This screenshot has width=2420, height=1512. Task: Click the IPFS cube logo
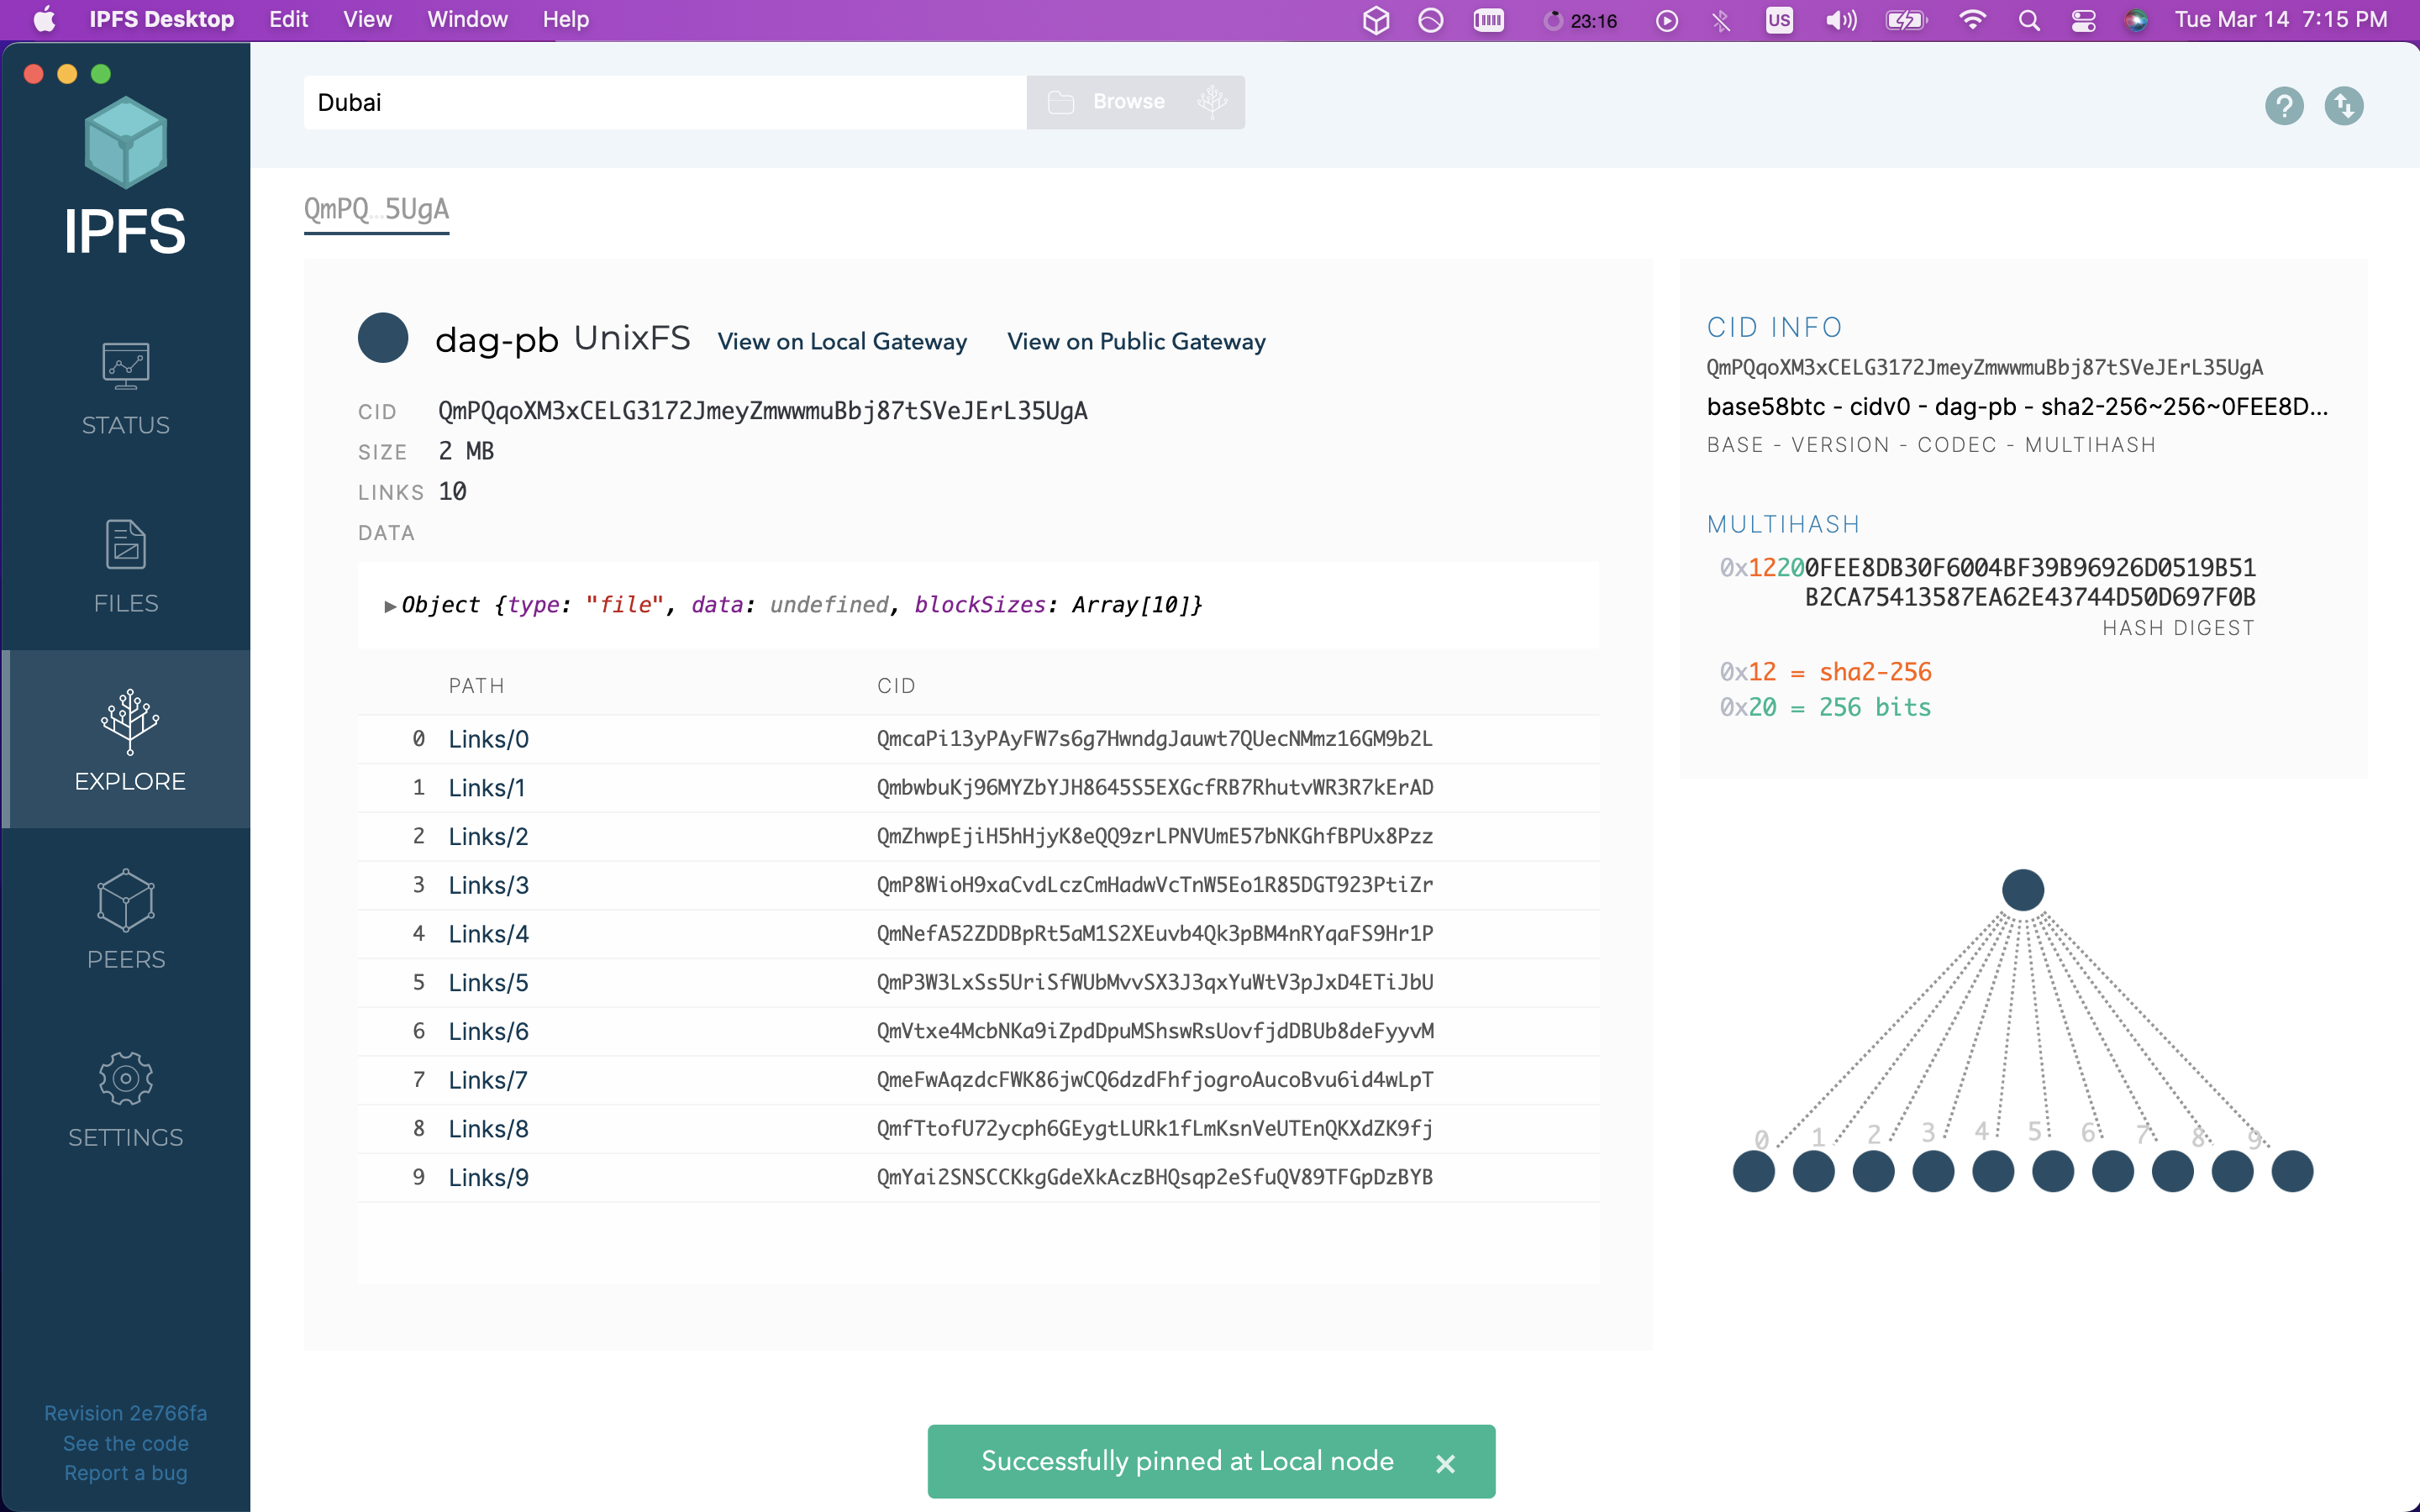(126, 143)
